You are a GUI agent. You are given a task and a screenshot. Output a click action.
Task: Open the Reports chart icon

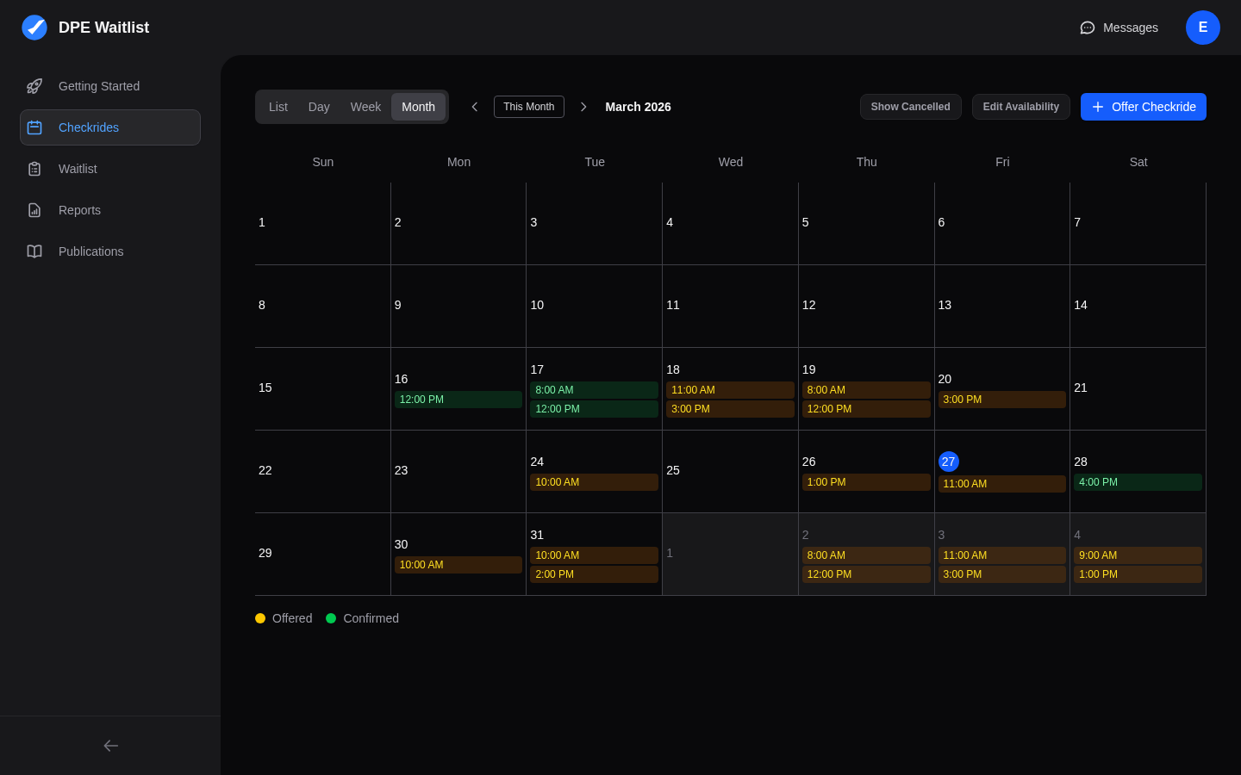pos(34,210)
